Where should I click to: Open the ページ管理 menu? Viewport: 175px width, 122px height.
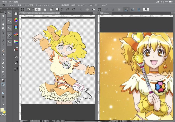[x=28, y=5]
